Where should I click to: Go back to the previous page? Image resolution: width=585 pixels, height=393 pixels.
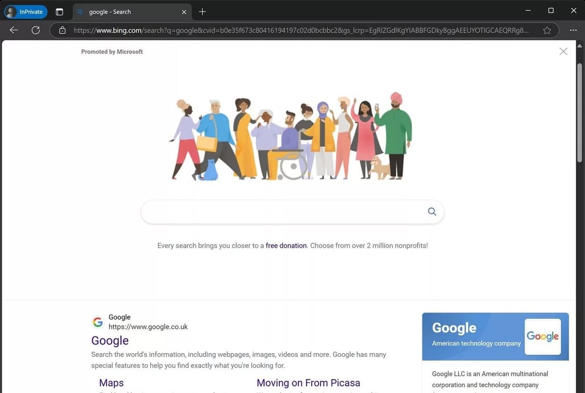14,30
